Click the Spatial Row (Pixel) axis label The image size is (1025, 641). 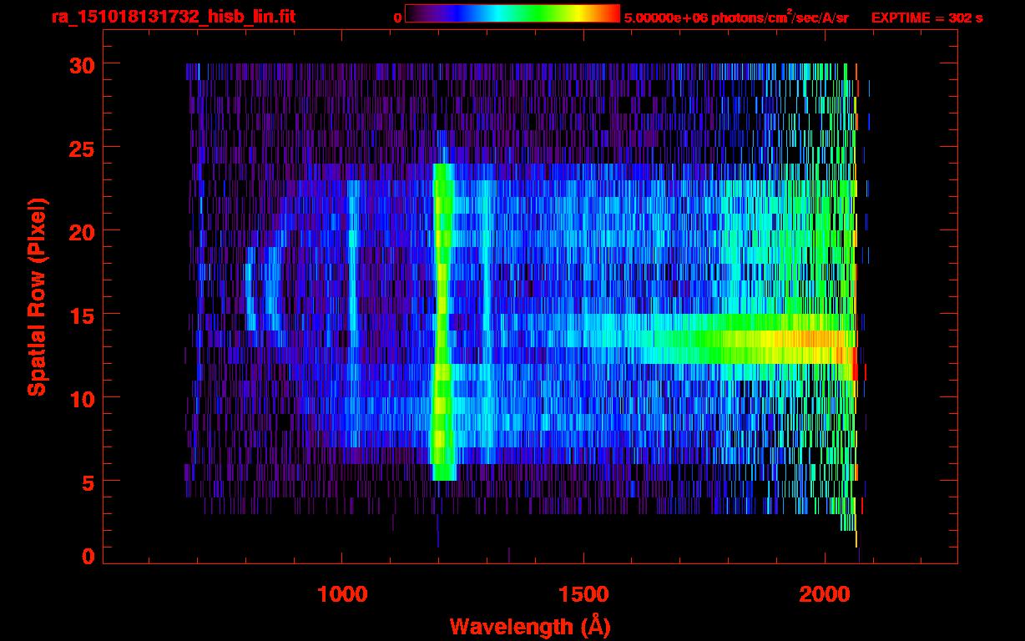point(37,296)
